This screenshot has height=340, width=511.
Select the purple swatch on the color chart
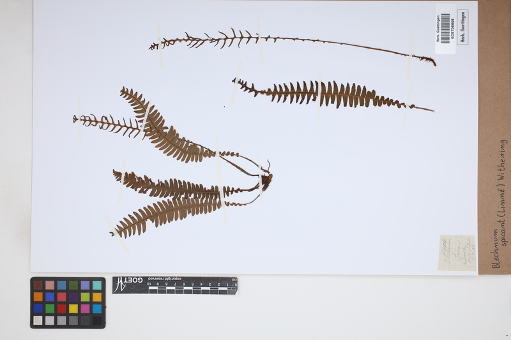tap(73, 297)
